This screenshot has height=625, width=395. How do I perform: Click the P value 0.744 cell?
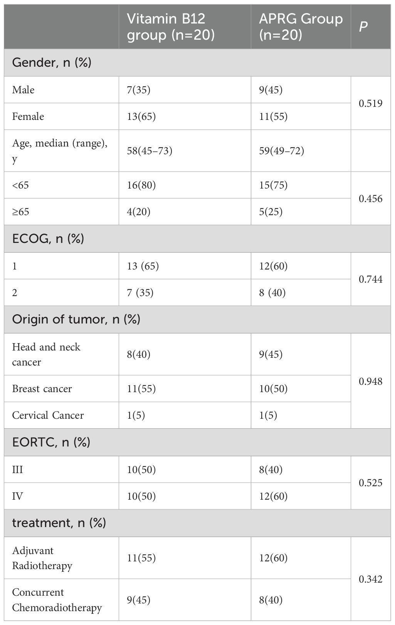370,279
